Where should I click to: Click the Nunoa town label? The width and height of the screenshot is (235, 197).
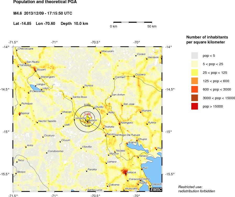coord(89,85)
